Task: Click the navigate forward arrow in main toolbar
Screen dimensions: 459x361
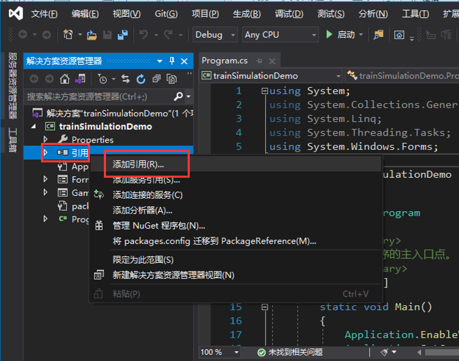Action: (46, 35)
